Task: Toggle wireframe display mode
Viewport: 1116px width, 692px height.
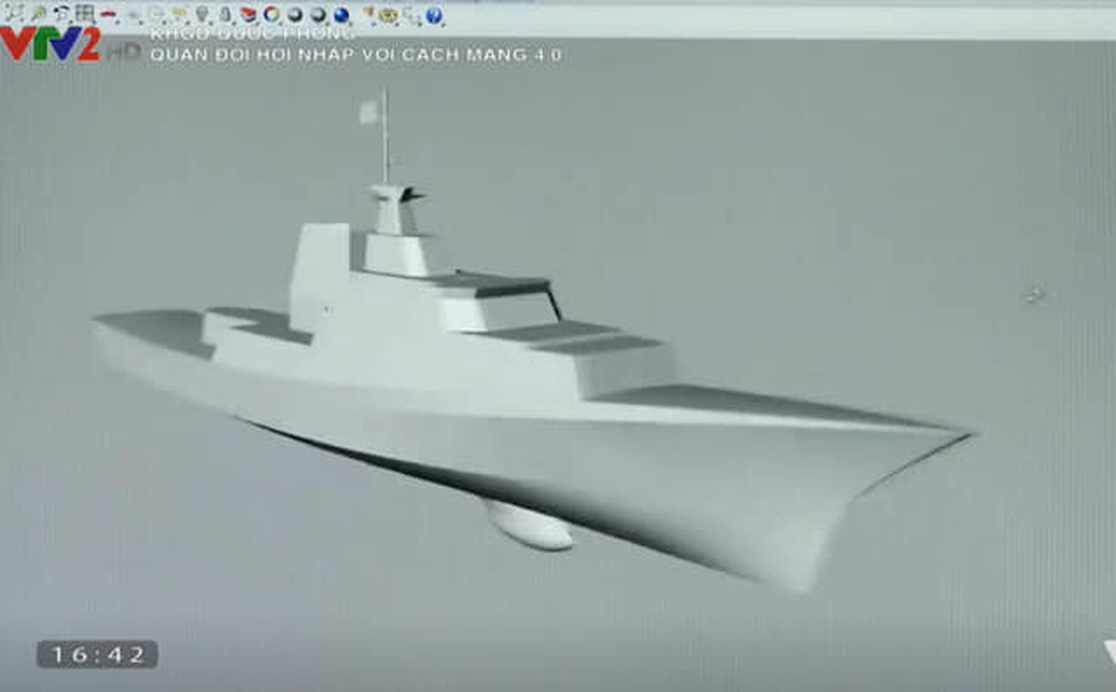Action: click(247, 14)
